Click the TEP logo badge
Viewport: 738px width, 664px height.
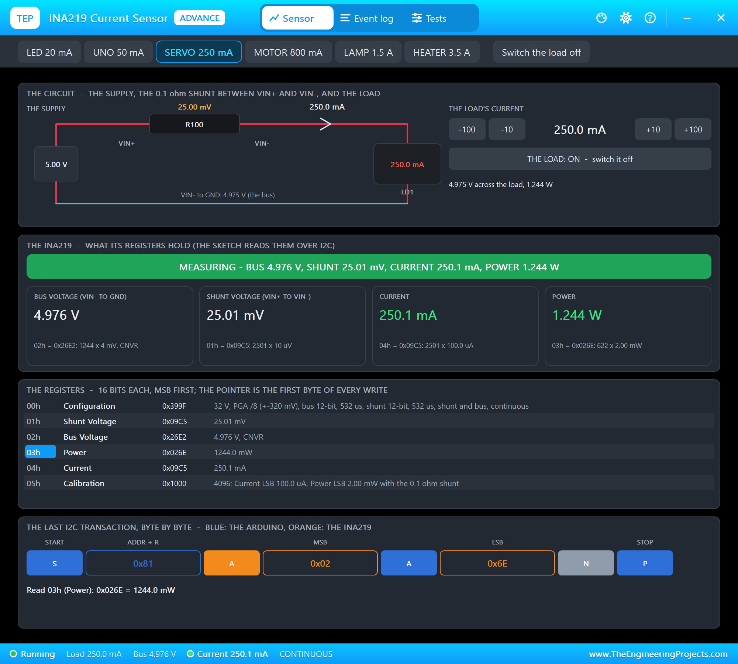click(25, 18)
